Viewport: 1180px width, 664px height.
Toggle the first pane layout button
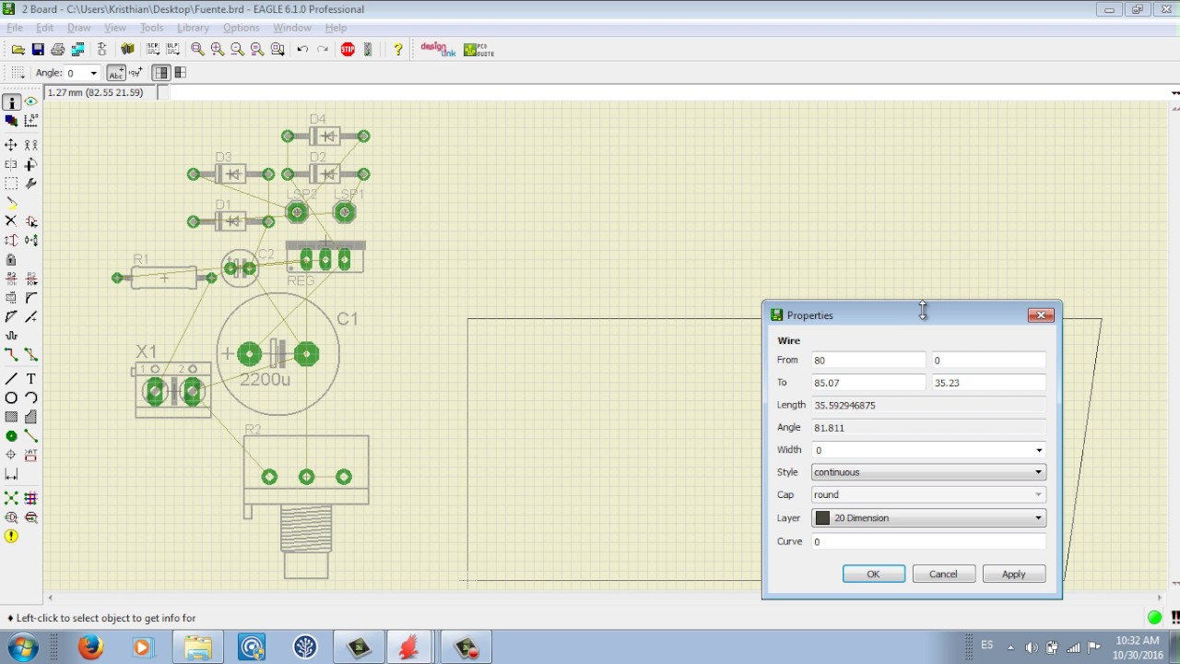click(161, 73)
